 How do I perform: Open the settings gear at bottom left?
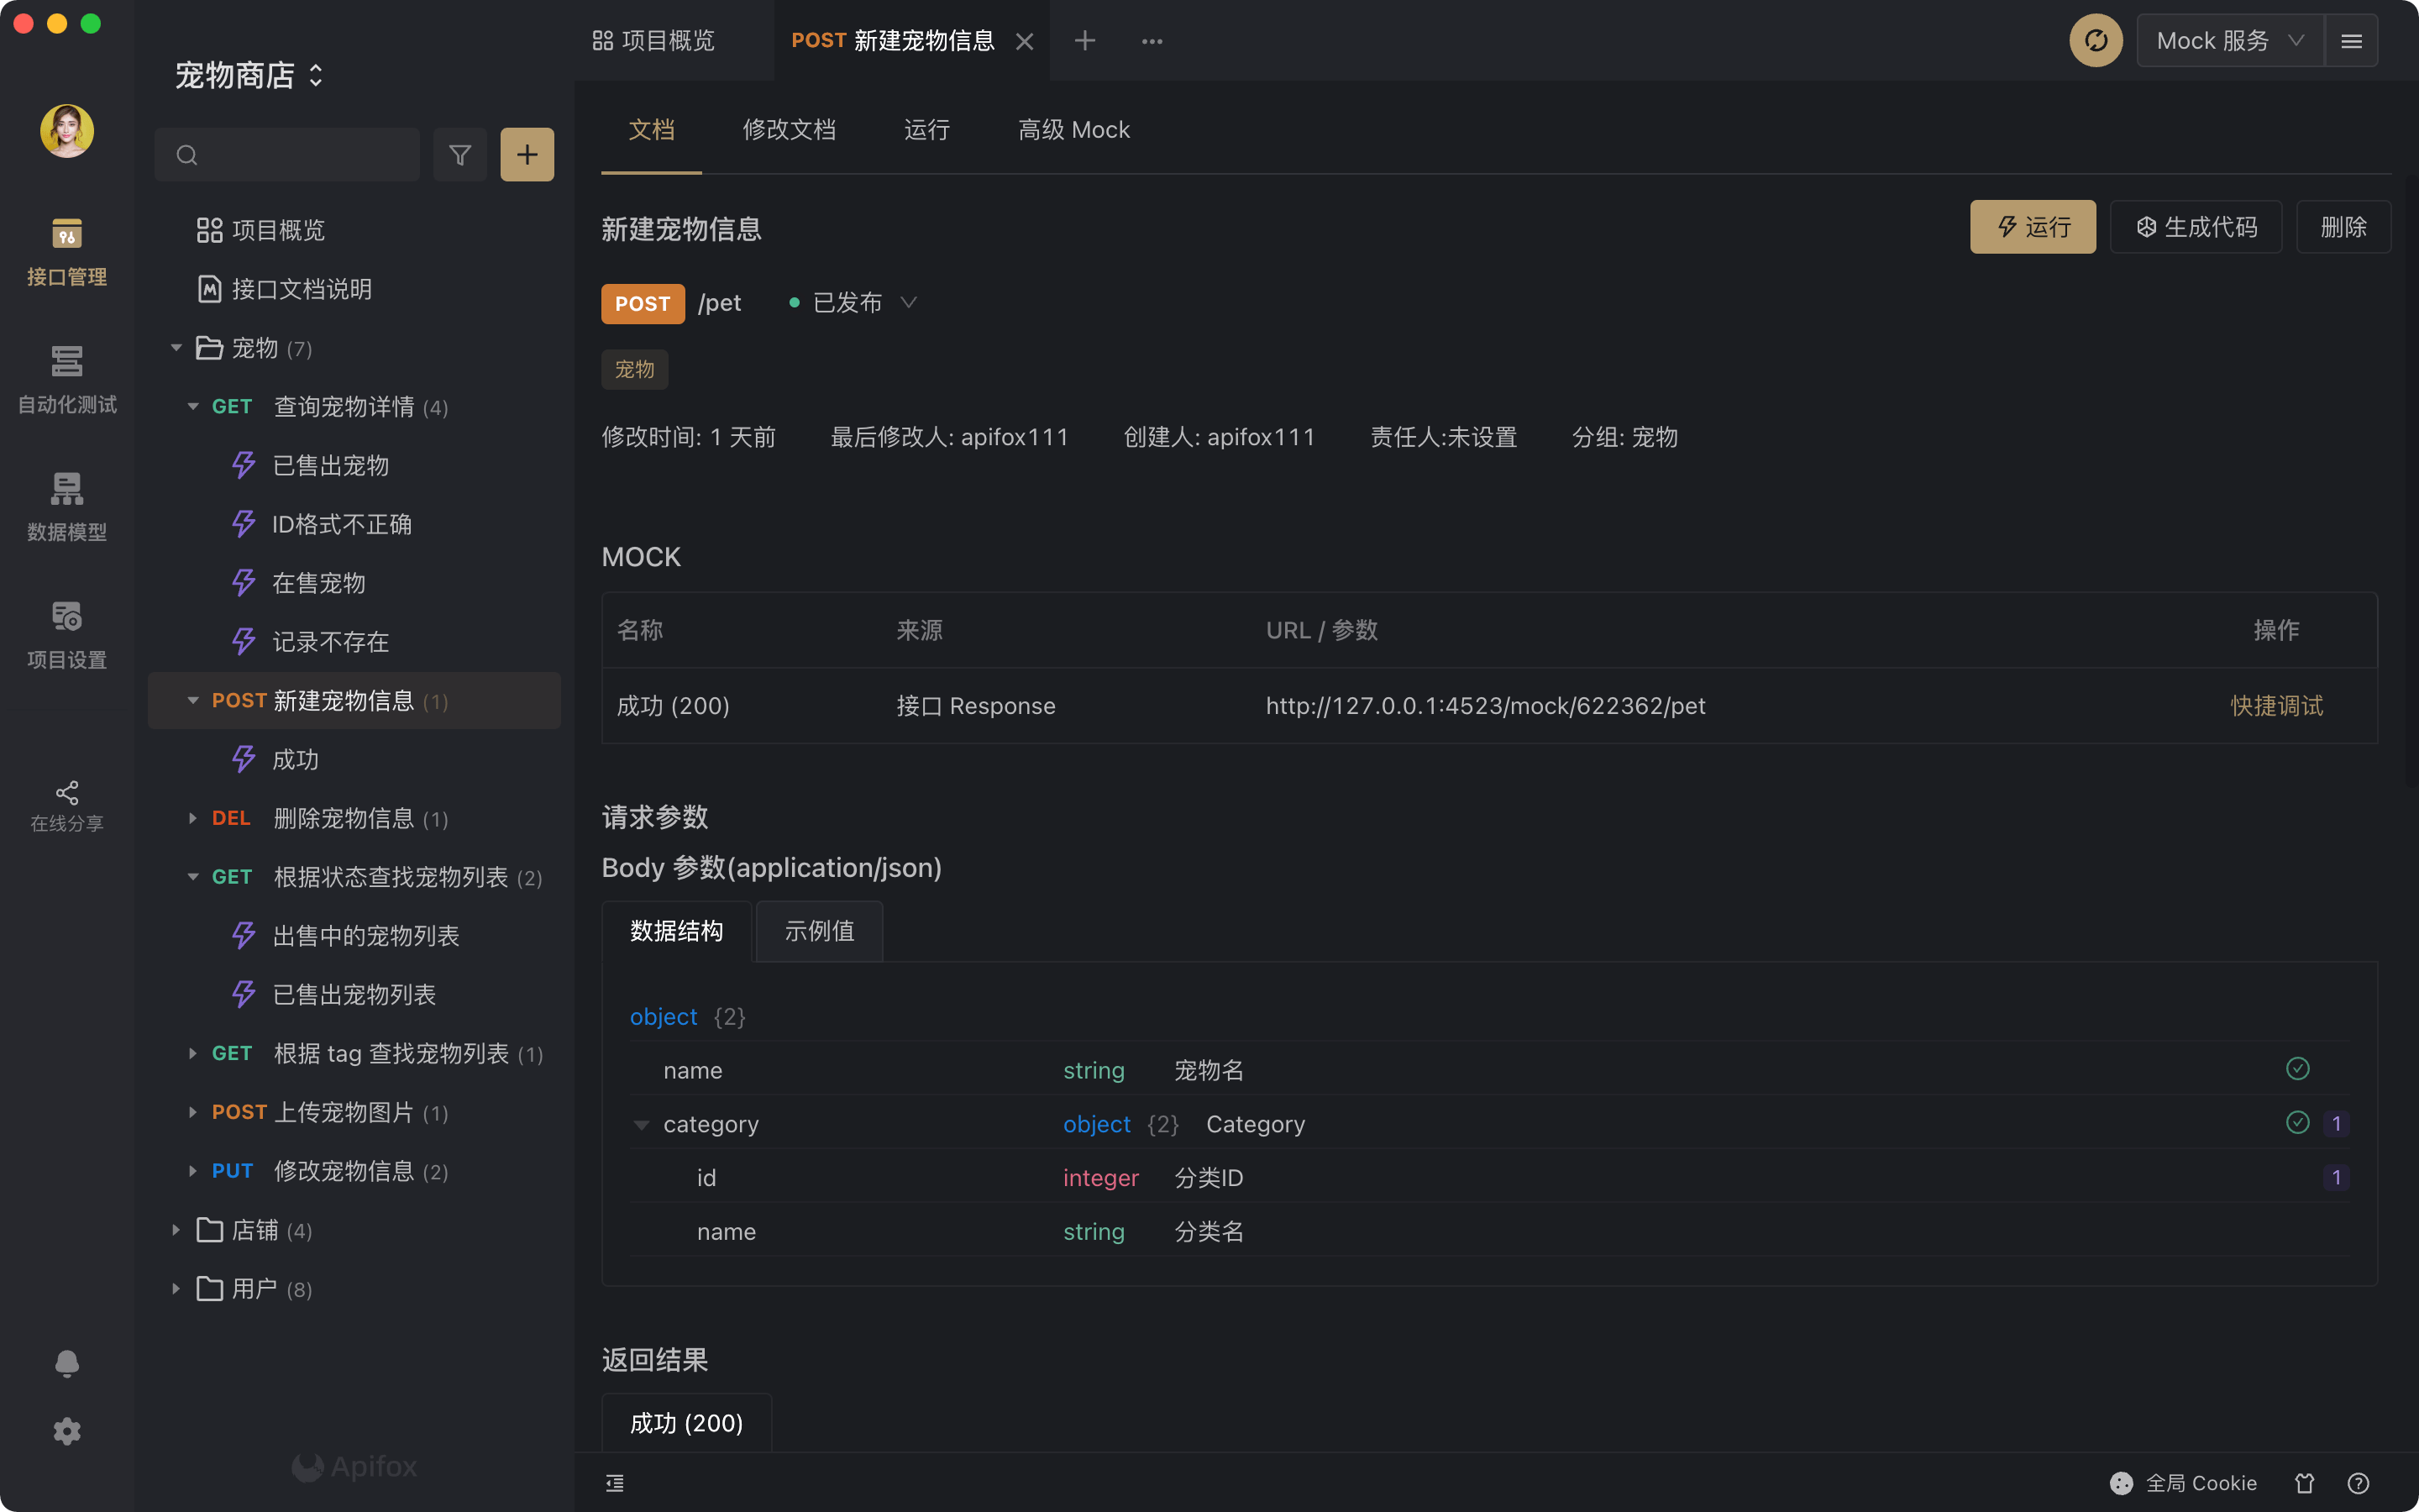click(67, 1431)
